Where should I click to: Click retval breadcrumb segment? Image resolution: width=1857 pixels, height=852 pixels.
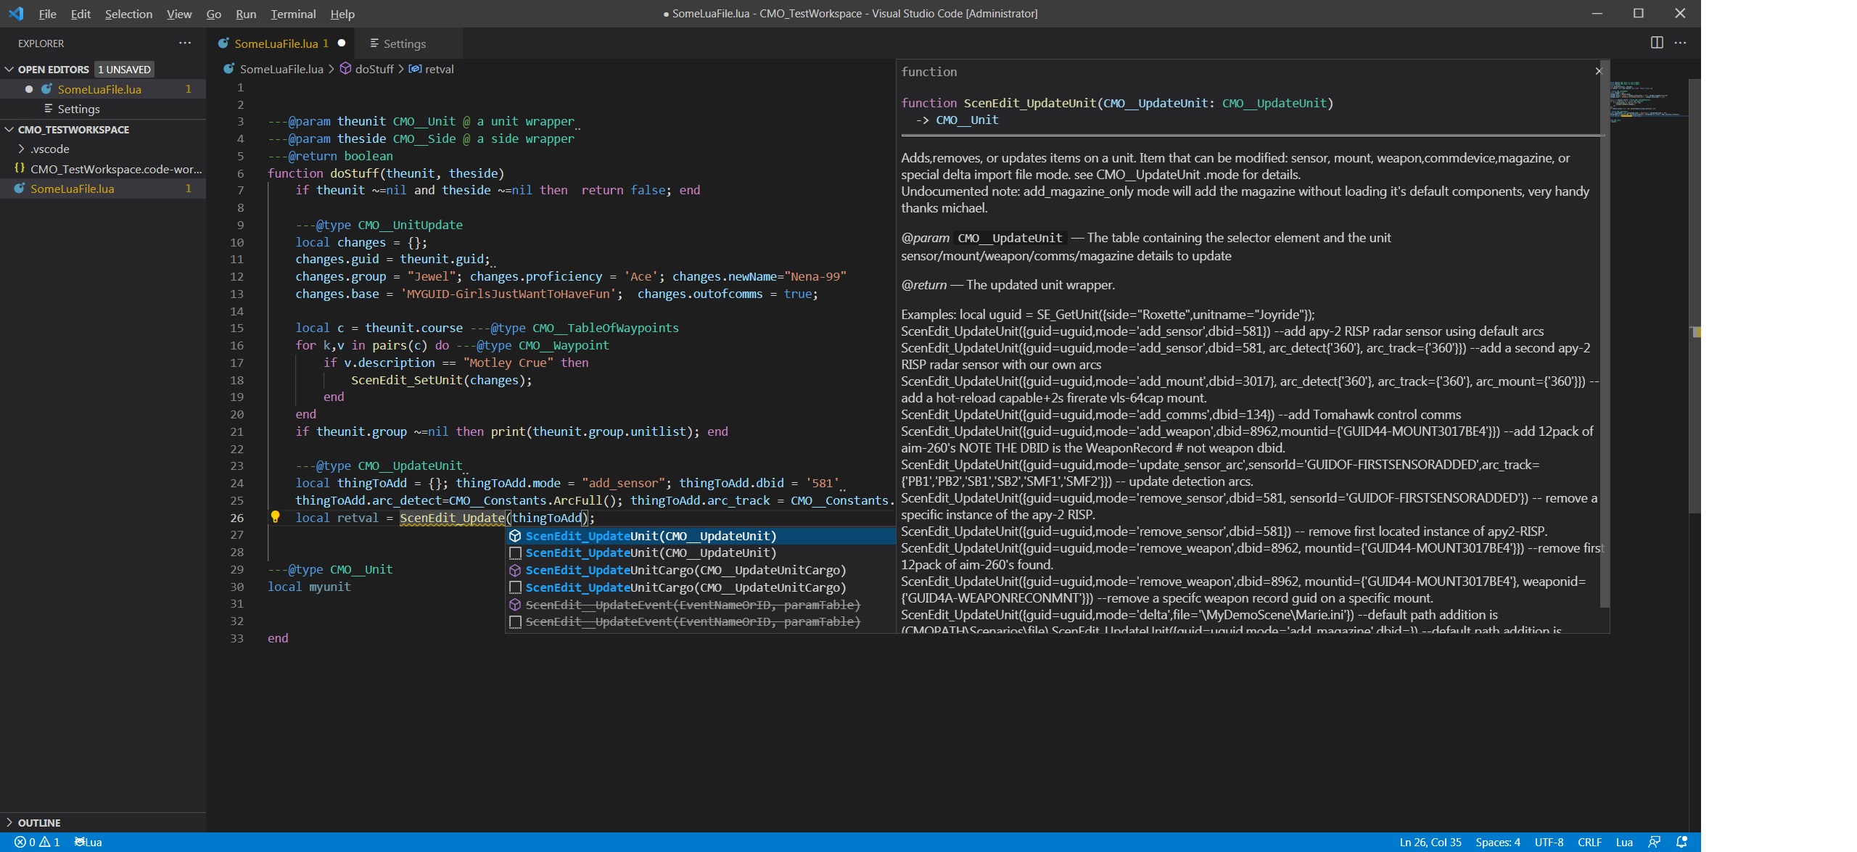439,69
